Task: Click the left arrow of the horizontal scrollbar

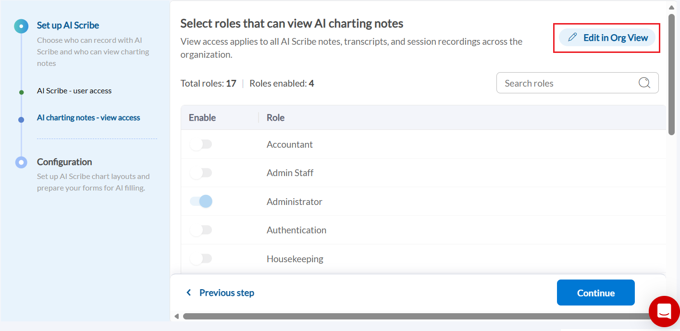Action: [x=176, y=317]
